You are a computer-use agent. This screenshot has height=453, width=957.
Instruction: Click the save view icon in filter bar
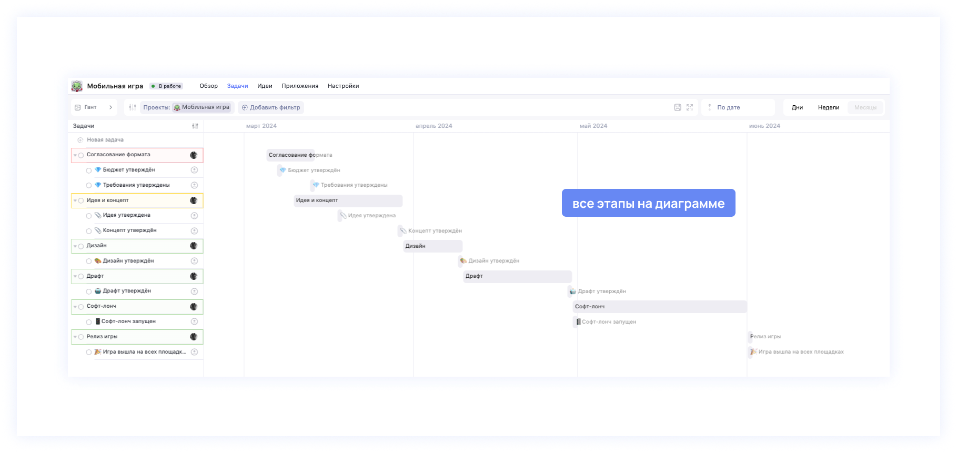point(677,107)
